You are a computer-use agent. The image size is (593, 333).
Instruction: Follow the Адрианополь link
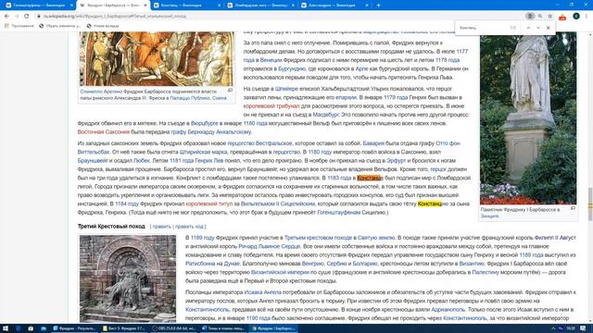448,310
